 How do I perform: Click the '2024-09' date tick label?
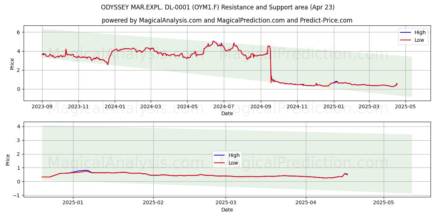tap(261, 107)
